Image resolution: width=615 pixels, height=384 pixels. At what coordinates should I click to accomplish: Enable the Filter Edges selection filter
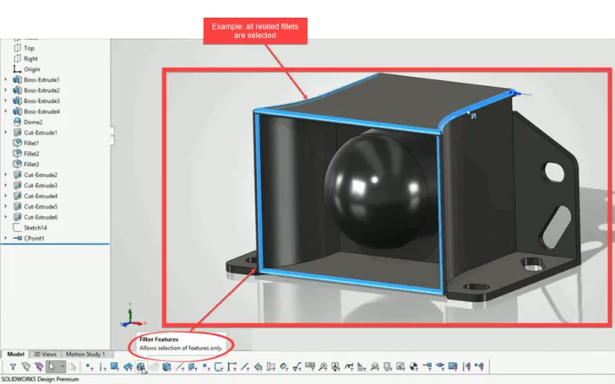102,367
